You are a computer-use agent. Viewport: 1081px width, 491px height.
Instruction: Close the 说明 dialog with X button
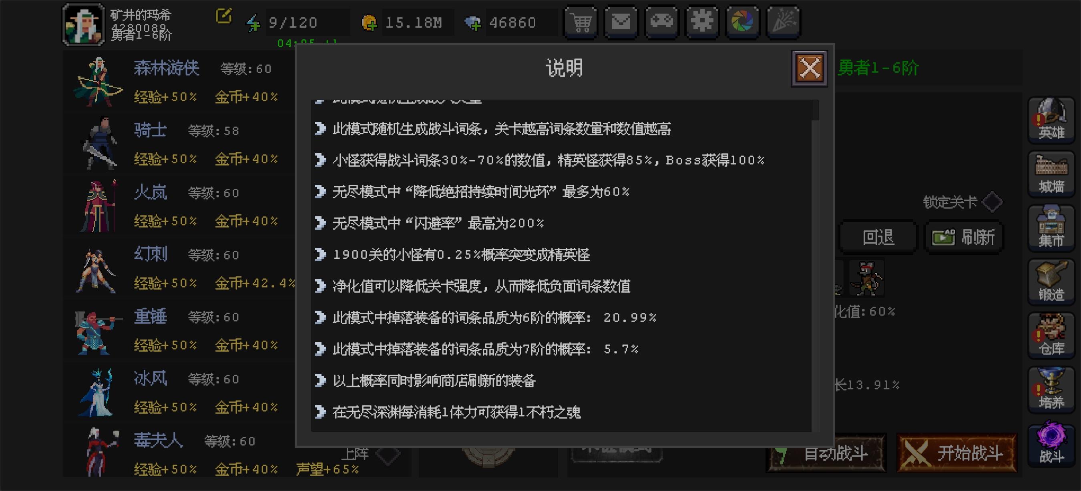pos(809,68)
